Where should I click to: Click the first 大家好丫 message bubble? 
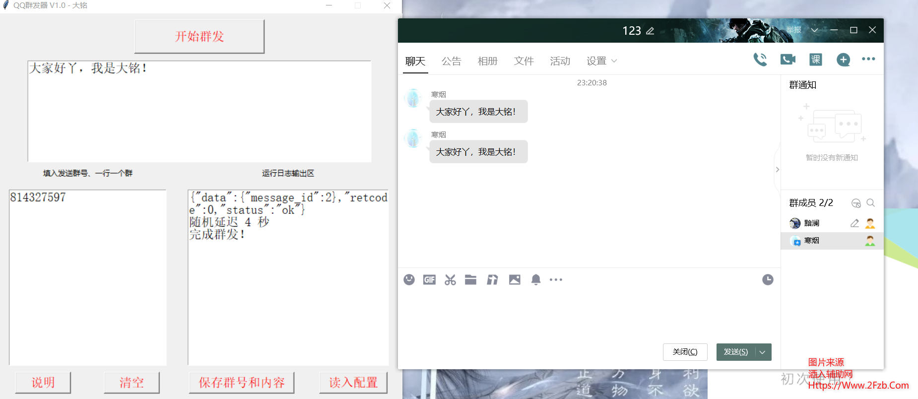click(x=478, y=112)
